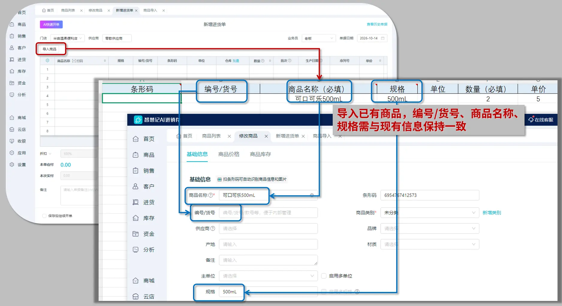Click the 新增类别 link

(492, 213)
